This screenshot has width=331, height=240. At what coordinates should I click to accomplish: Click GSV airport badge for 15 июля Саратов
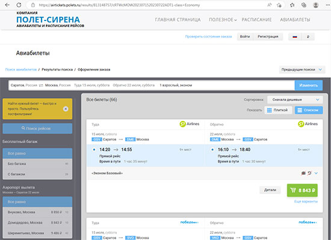pos(97,140)
